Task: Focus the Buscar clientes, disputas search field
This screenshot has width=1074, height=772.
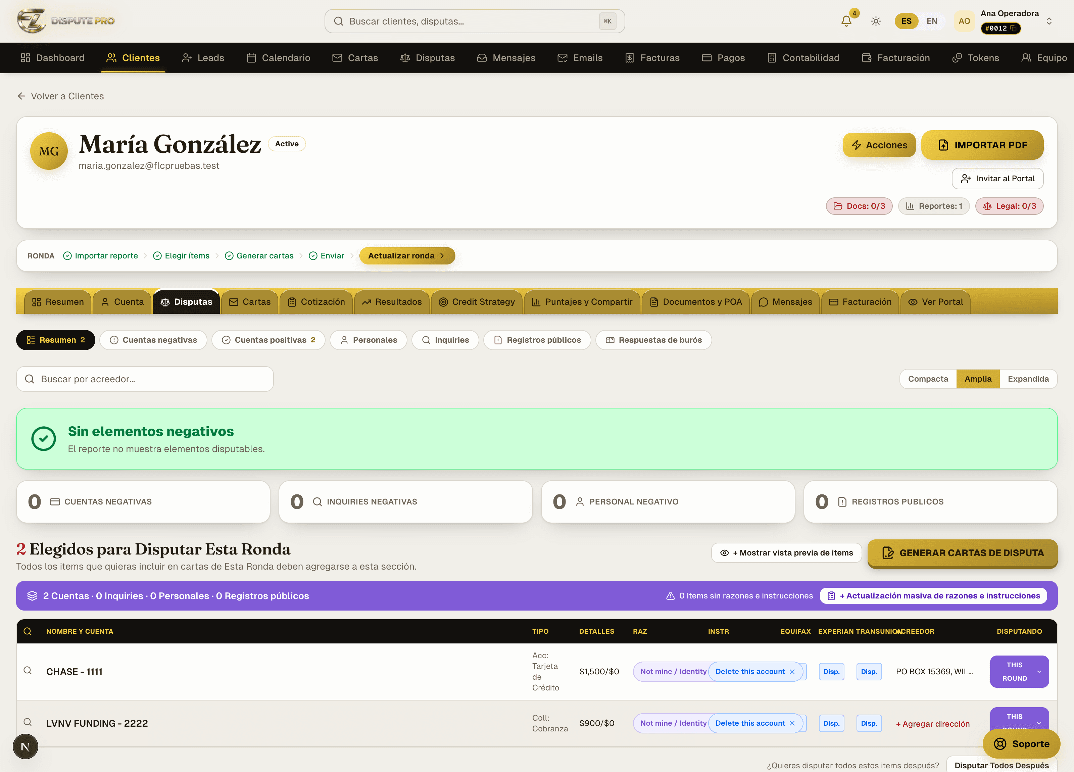Action: pyautogui.click(x=475, y=21)
